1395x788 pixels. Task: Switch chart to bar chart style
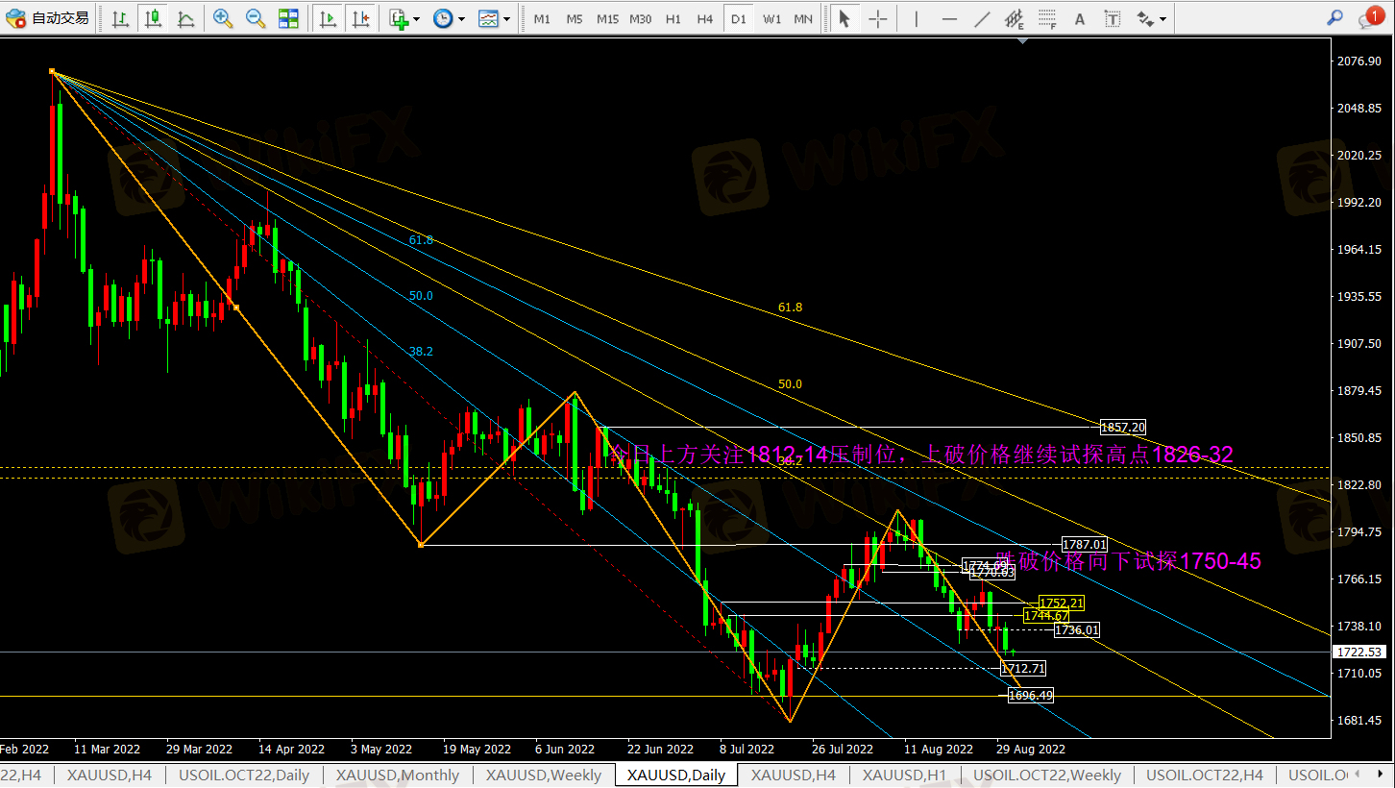click(120, 18)
